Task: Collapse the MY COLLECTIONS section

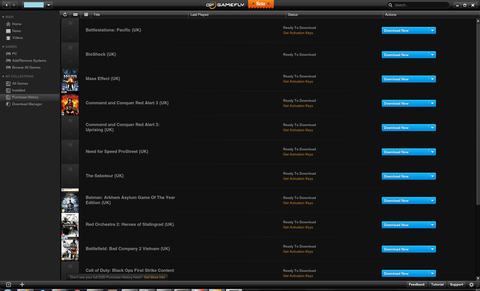Action: click(x=3, y=77)
